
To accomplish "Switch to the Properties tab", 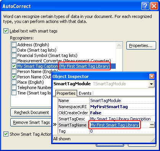I will point(66,93).
